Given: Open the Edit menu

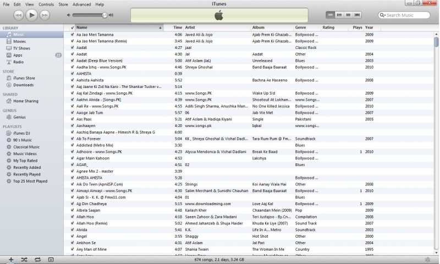Looking at the screenshot, I should (17, 4).
